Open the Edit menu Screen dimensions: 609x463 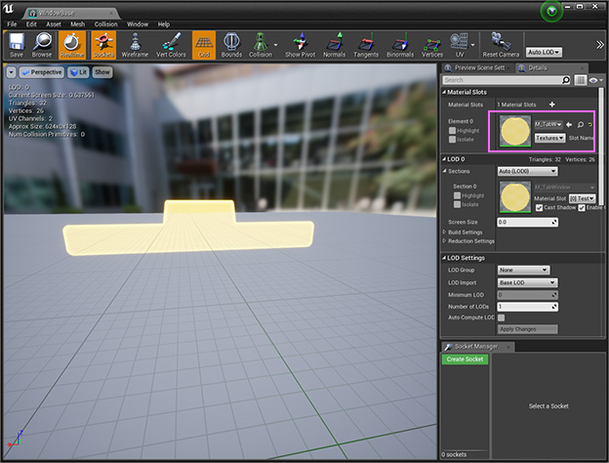tap(31, 24)
